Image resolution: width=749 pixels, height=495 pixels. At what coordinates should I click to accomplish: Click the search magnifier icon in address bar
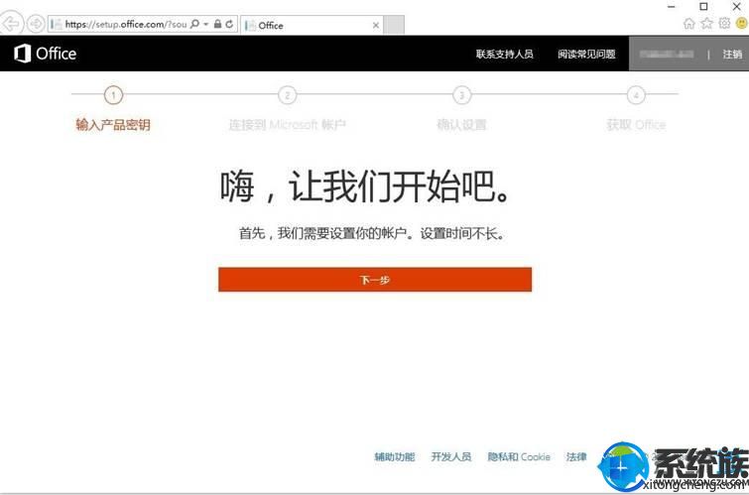194,24
